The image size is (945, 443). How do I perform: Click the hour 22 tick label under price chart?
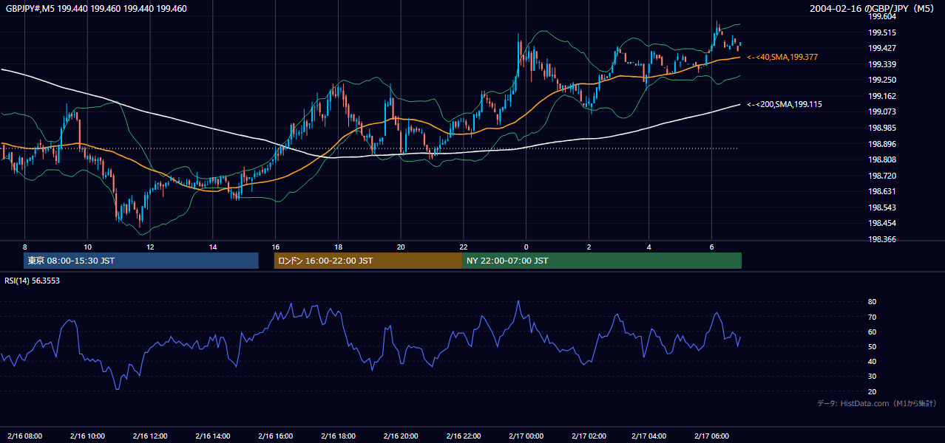pos(464,247)
